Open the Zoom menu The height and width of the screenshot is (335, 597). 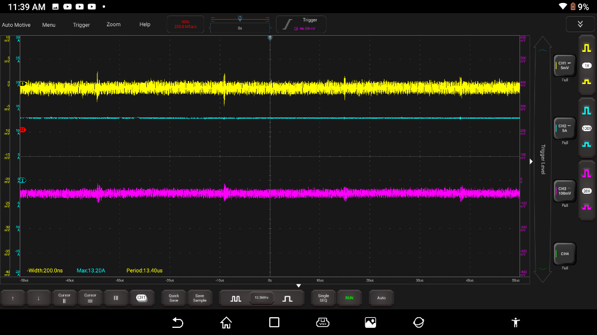tap(113, 25)
